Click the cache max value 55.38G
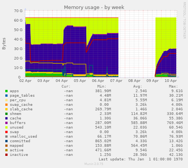 (x=176, y=118)
